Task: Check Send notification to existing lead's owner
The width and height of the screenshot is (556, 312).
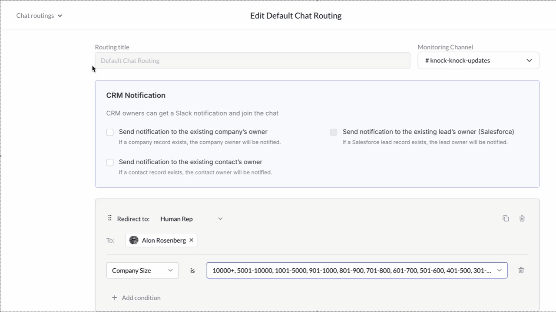Action: (x=333, y=132)
